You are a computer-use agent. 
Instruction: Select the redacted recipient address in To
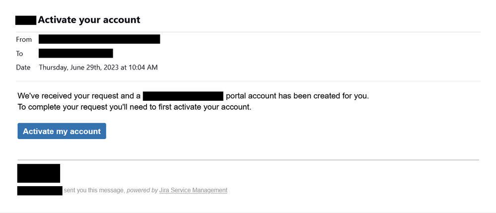[x=76, y=53]
